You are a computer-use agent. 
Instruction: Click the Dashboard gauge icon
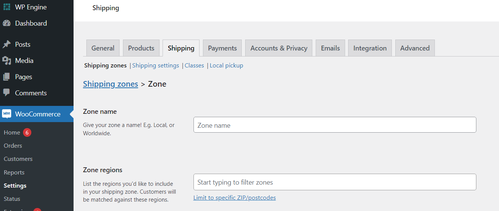6,23
